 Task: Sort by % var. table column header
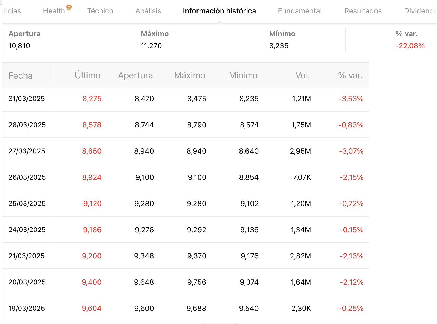coord(350,75)
